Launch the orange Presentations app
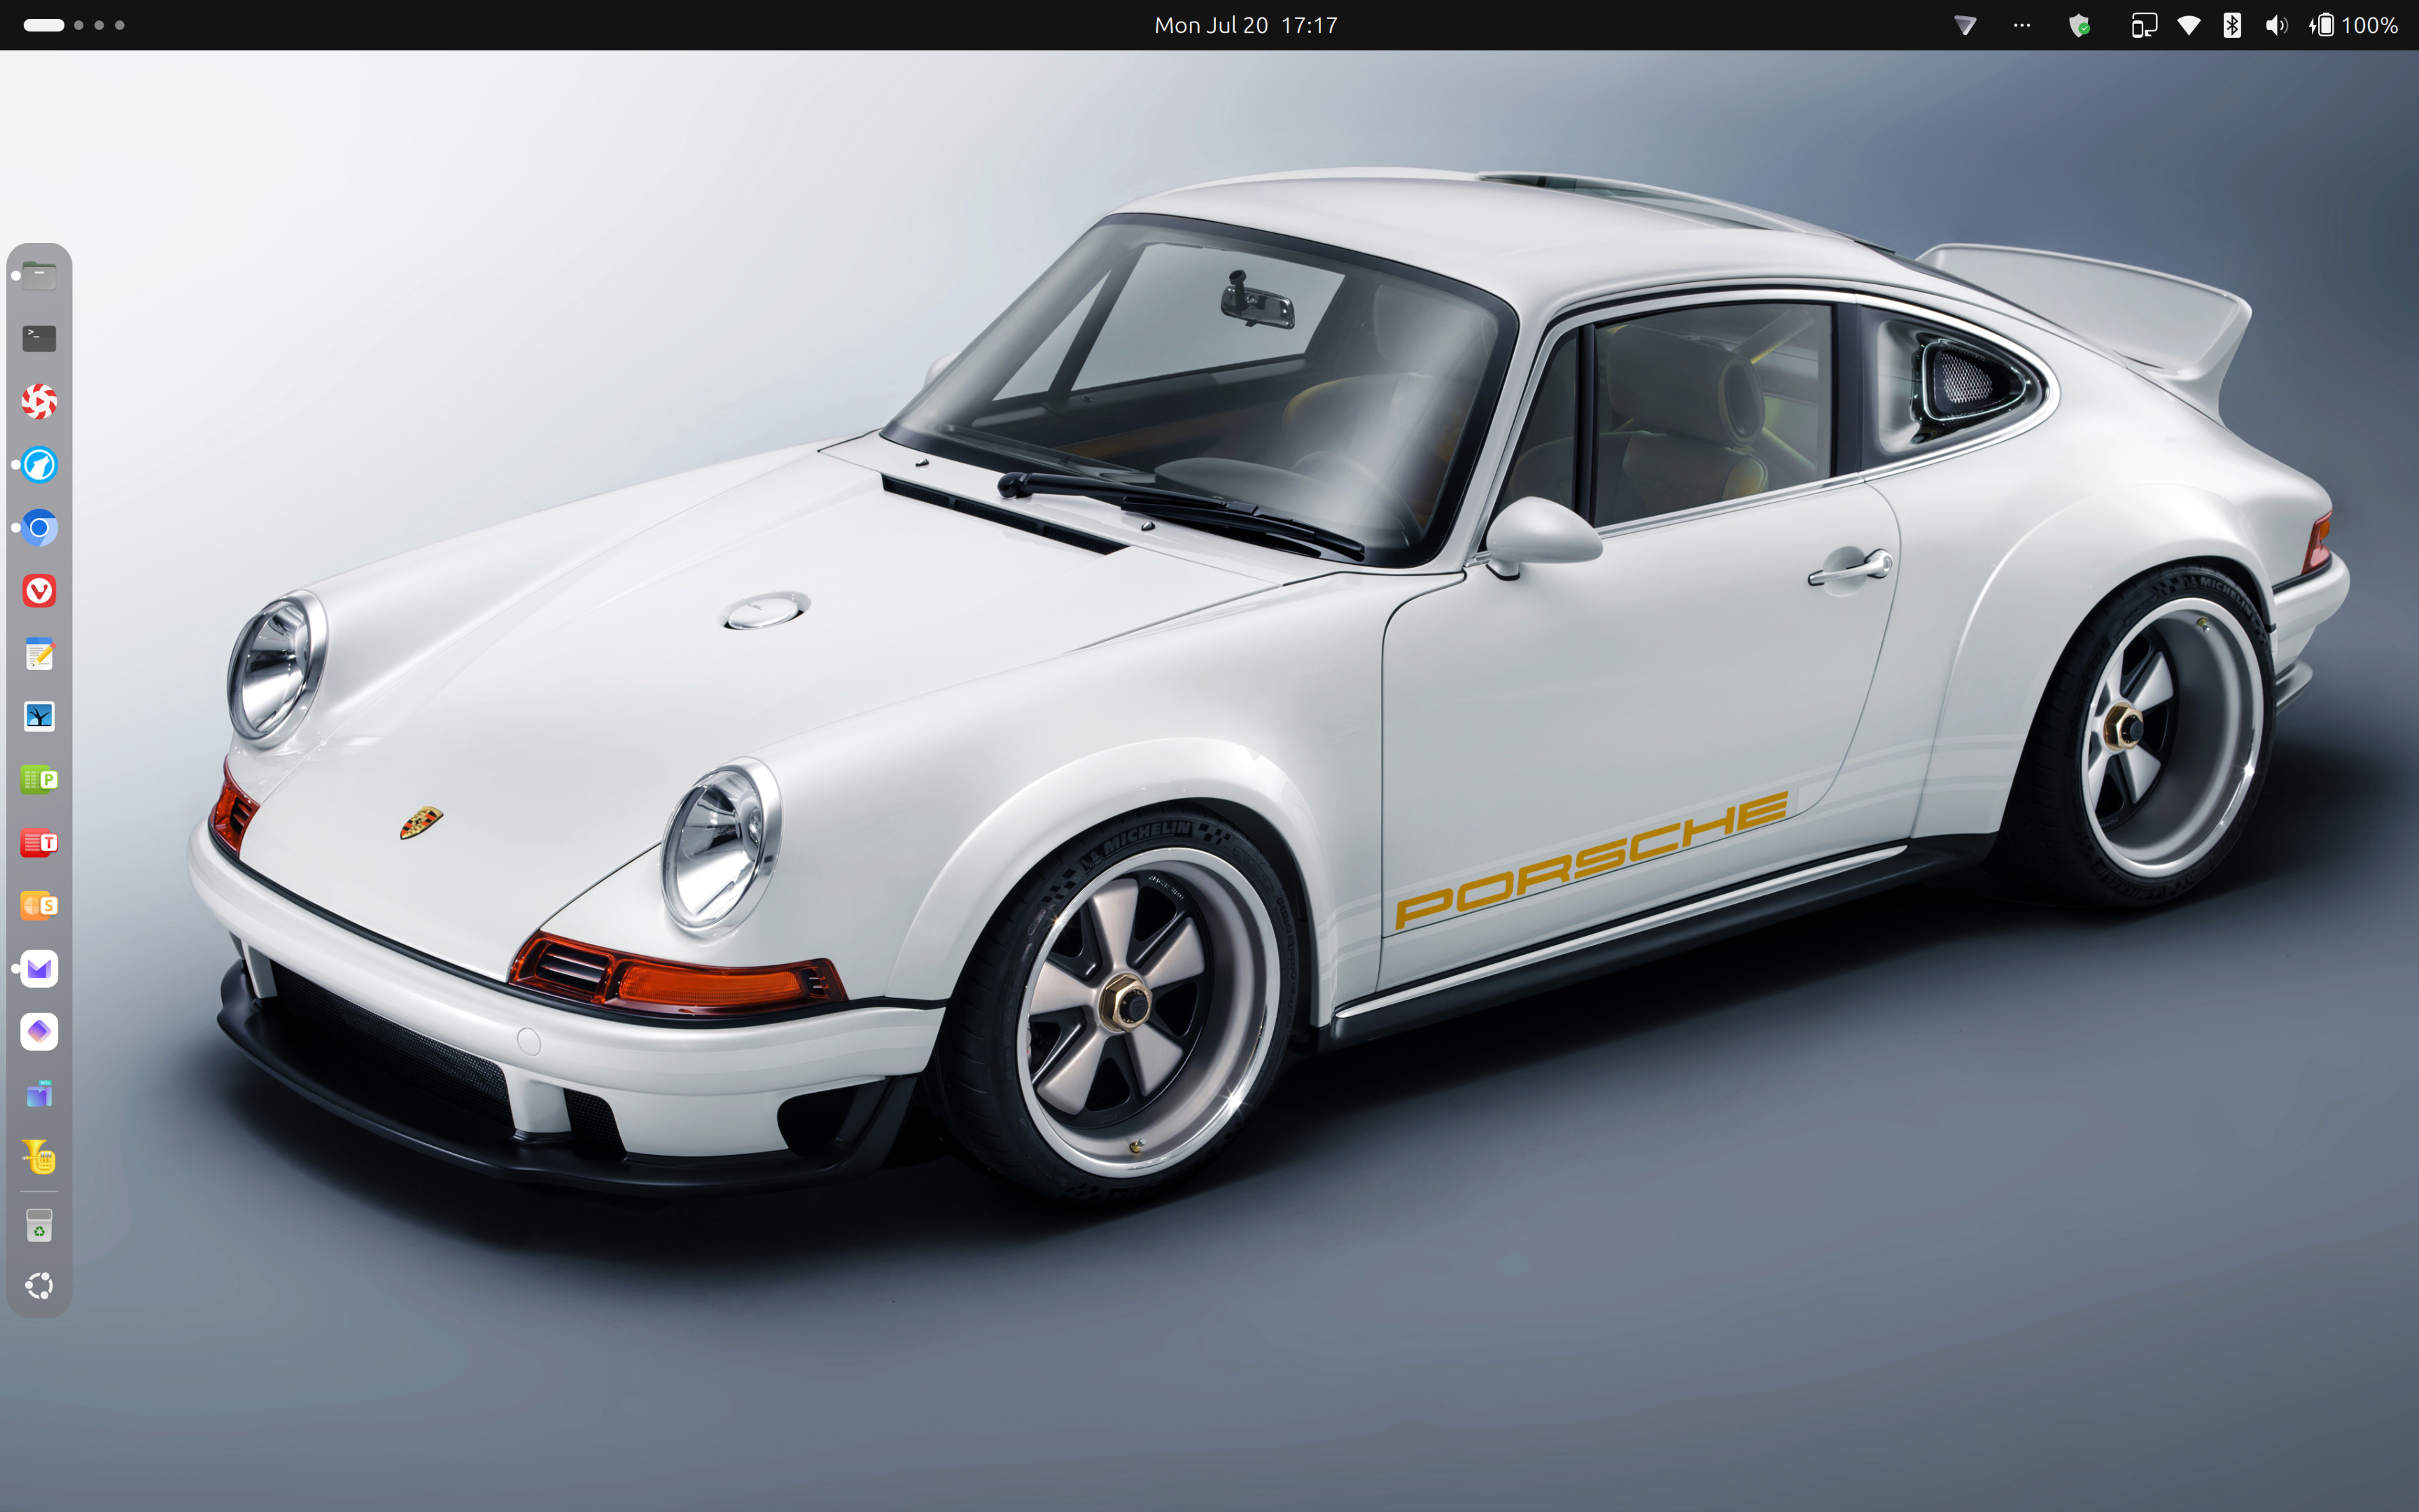Viewport: 2419px width, 1512px height. (x=39, y=905)
